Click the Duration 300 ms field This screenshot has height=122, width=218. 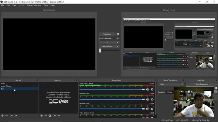point(169,92)
